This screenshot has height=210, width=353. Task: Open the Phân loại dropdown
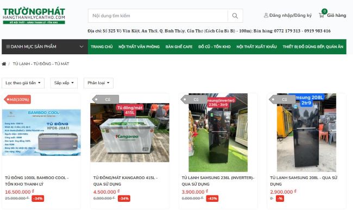tap(98, 83)
